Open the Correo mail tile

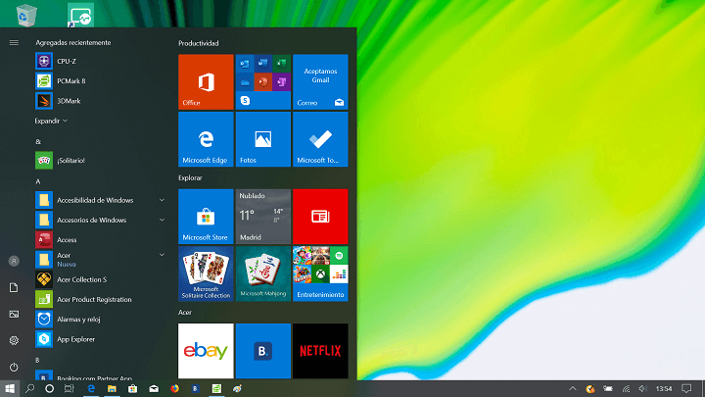320,82
